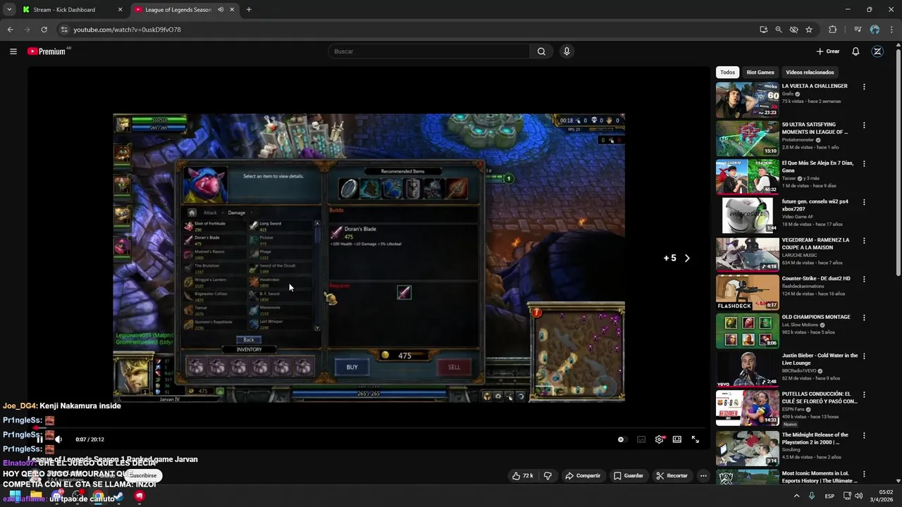Image resolution: width=902 pixels, height=507 pixels.
Task: Click the Buscar search field
Action: 428,51
